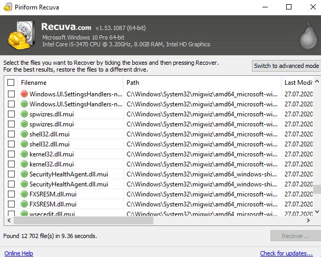Switch to advanced mode

pos(286,66)
